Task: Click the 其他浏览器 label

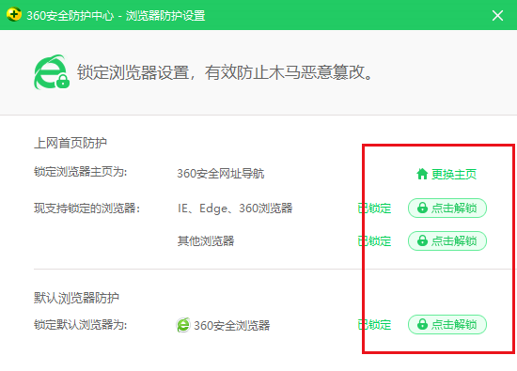Action: 206,240
